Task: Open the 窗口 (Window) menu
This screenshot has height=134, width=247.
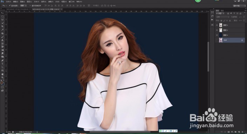Action: pyautogui.click(x=71, y=1)
